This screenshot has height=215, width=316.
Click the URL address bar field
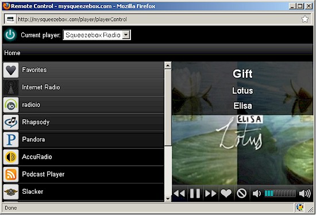[157, 19]
